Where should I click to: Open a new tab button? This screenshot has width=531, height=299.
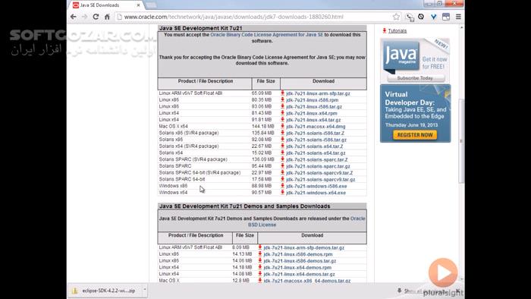point(151,5)
